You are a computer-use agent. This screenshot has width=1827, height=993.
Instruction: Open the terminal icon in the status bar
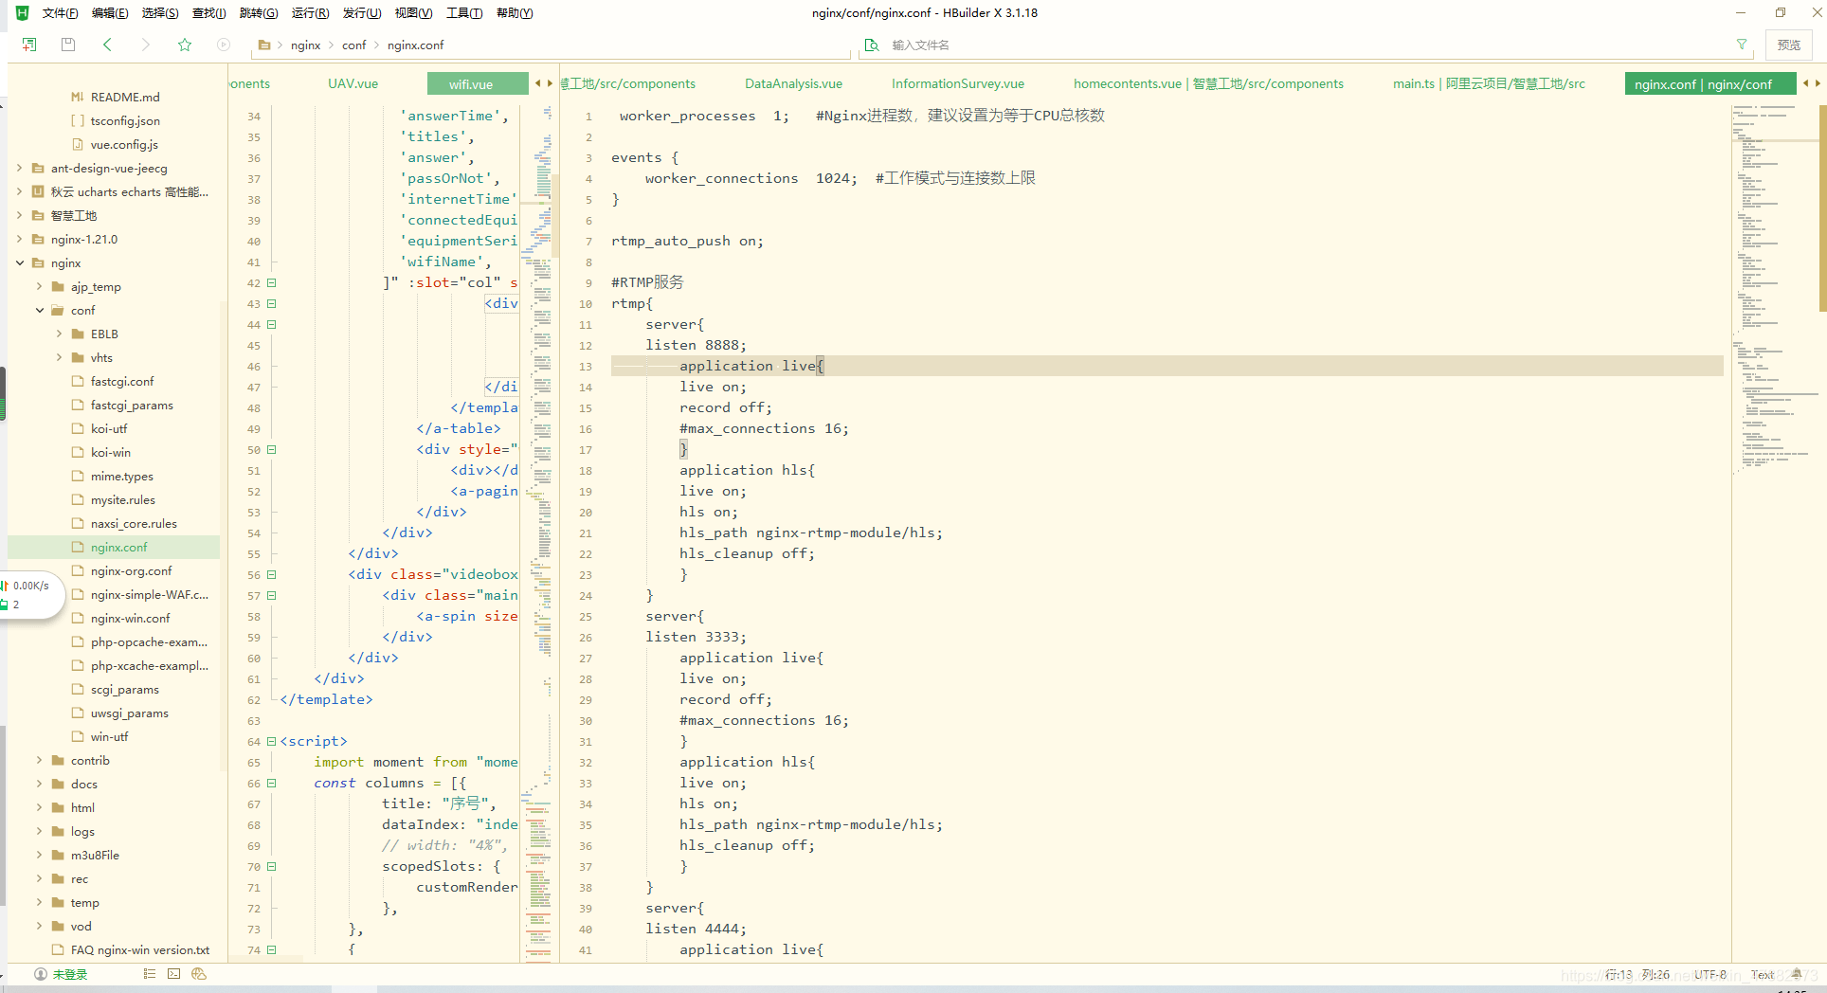173,974
